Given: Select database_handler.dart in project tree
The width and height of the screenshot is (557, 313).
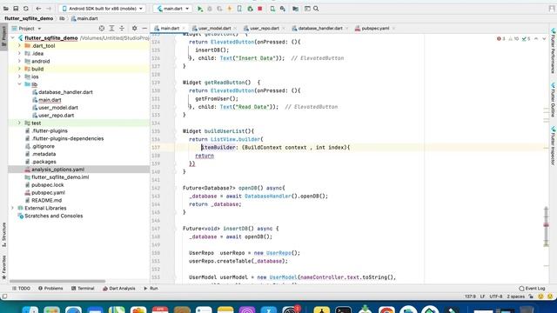Looking at the screenshot, I should [65, 92].
